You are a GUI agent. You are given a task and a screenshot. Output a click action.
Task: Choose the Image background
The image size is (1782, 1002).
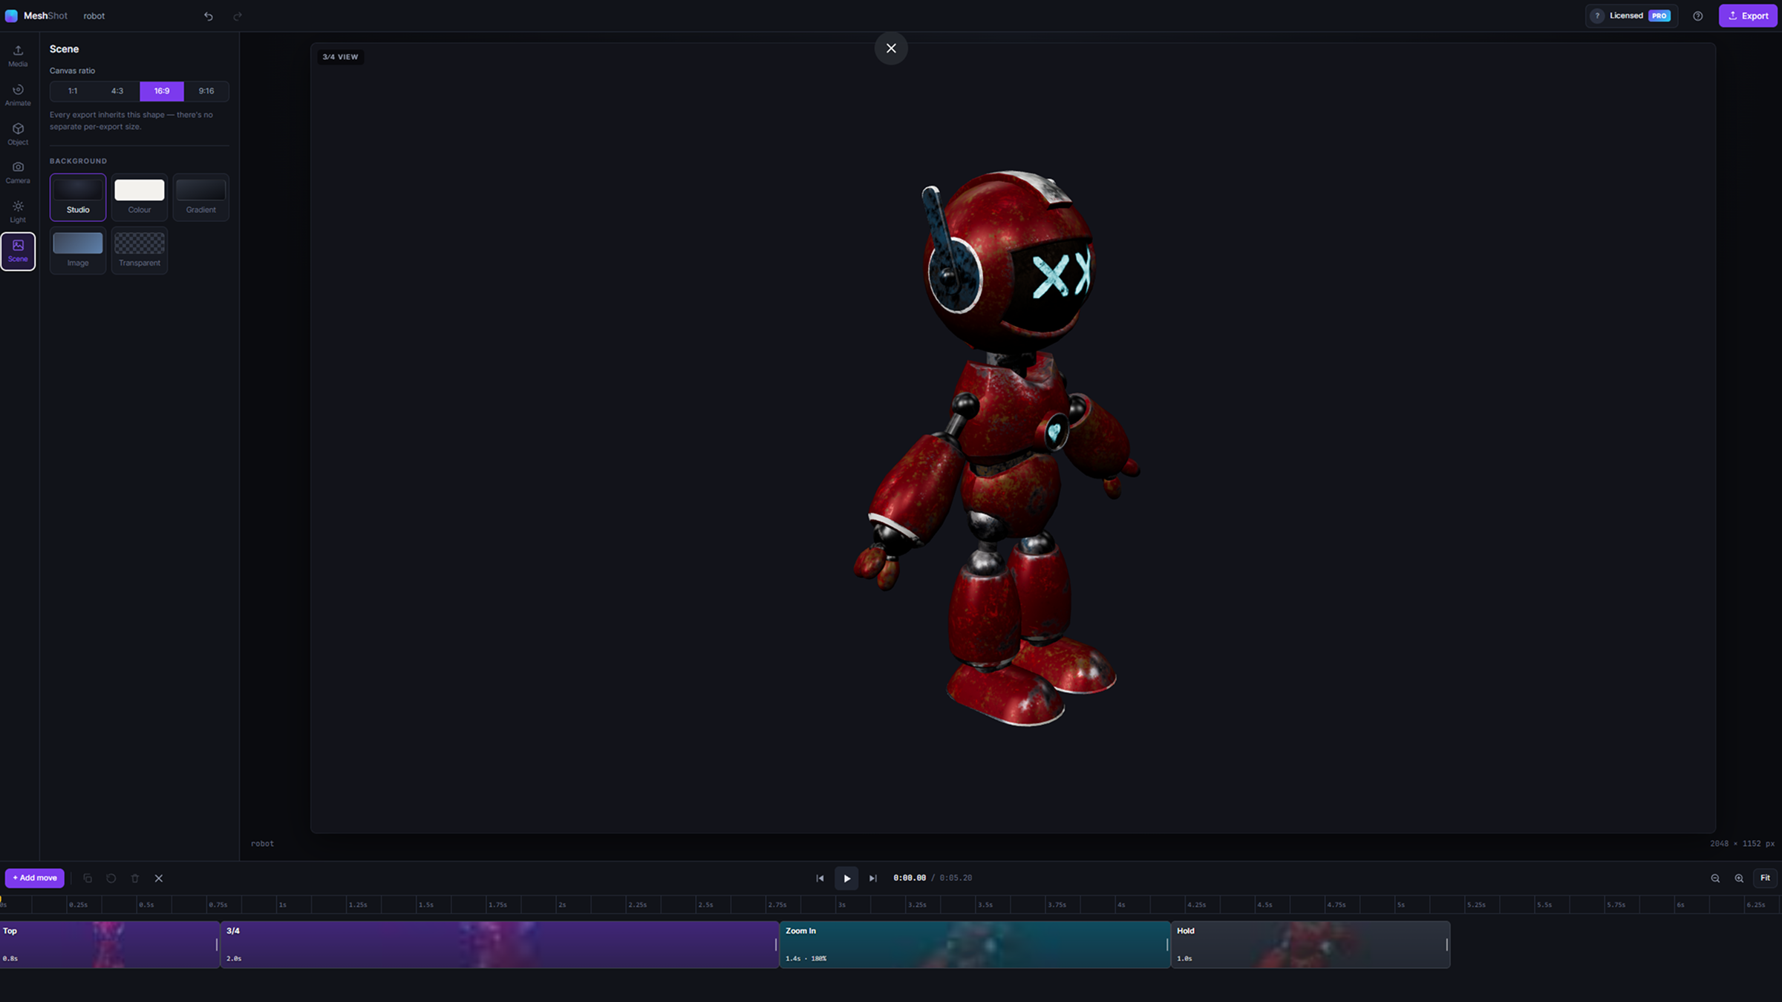pyautogui.click(x=78, y=251)
